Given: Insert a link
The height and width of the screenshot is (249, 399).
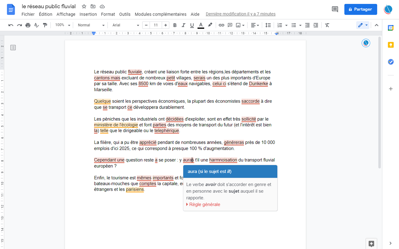Looking at the screenshot, I should pyautogui.click(x=221, y=25).
